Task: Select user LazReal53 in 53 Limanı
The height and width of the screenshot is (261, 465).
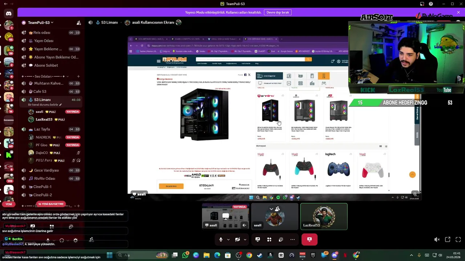Action: click(51, 120)
